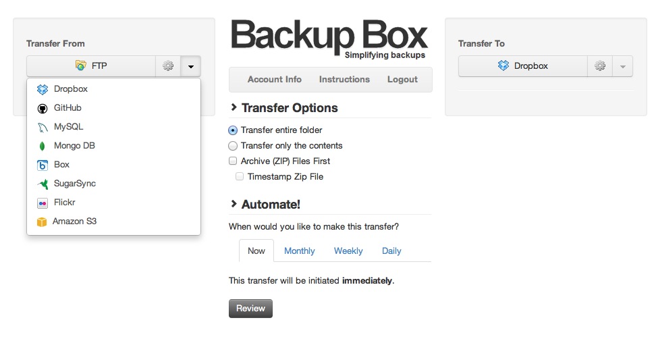Viewport: 654px width, 339px height.
Task: Open Transfer To gear settings
Action: (x=600, y=66)
